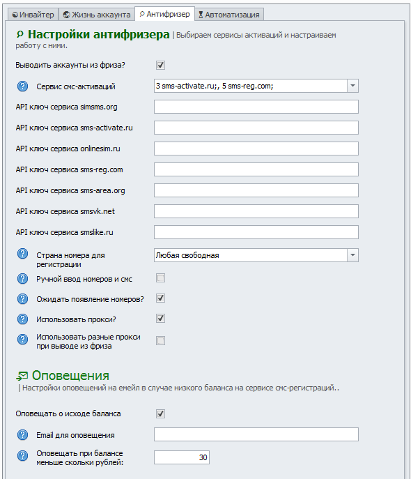
Task: Focus the Email для оповещения input field
Action: 256,434
